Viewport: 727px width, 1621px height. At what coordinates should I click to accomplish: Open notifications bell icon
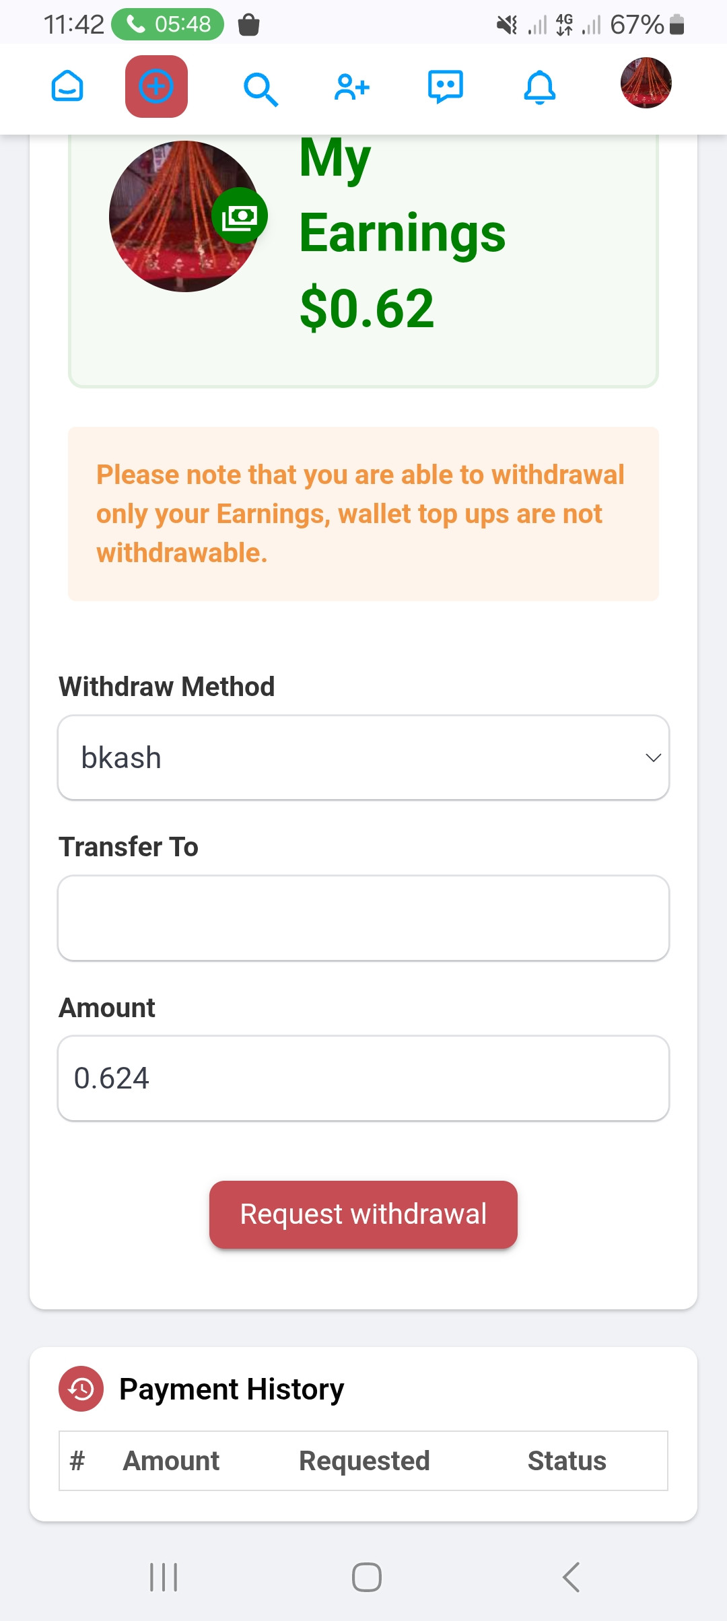coord(540,88)
